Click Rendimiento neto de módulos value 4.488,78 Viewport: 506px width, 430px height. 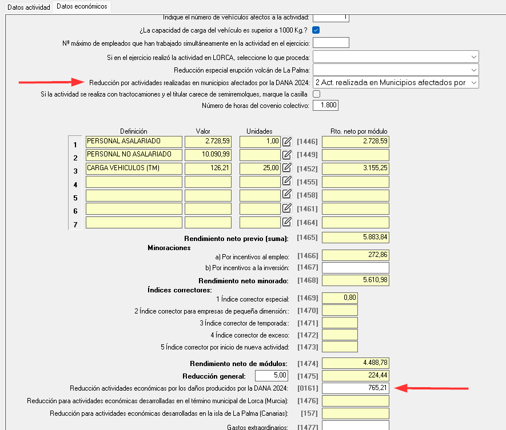point(355,363)
